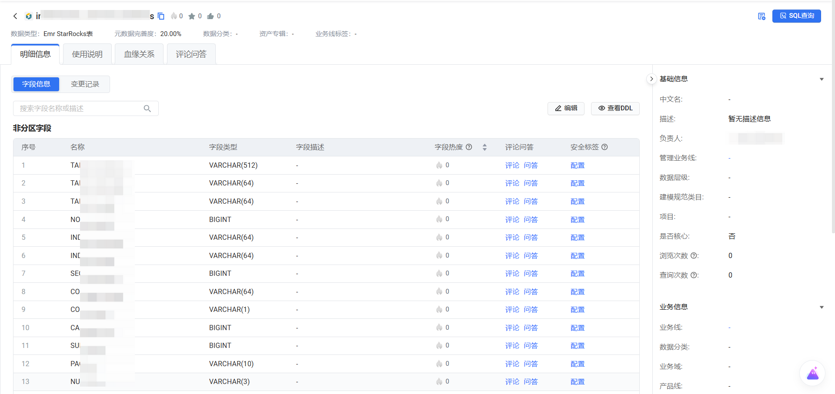The width and height of the screenshot is (835, 394).
Task: Click the back arrow icon
Action: (15, 16)
